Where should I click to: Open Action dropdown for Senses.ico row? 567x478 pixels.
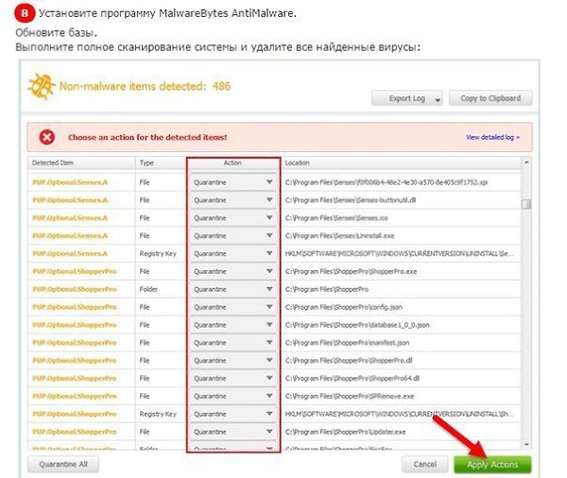(232, 217)
